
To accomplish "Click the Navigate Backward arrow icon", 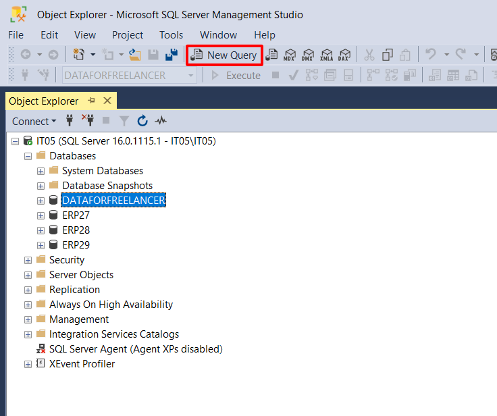I will pyautogui.click(x=26, y=55).
